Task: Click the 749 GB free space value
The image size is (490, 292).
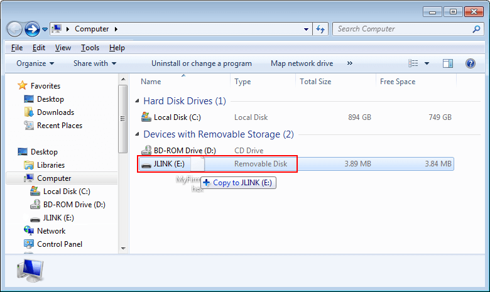Action: [x=440, y=117]
